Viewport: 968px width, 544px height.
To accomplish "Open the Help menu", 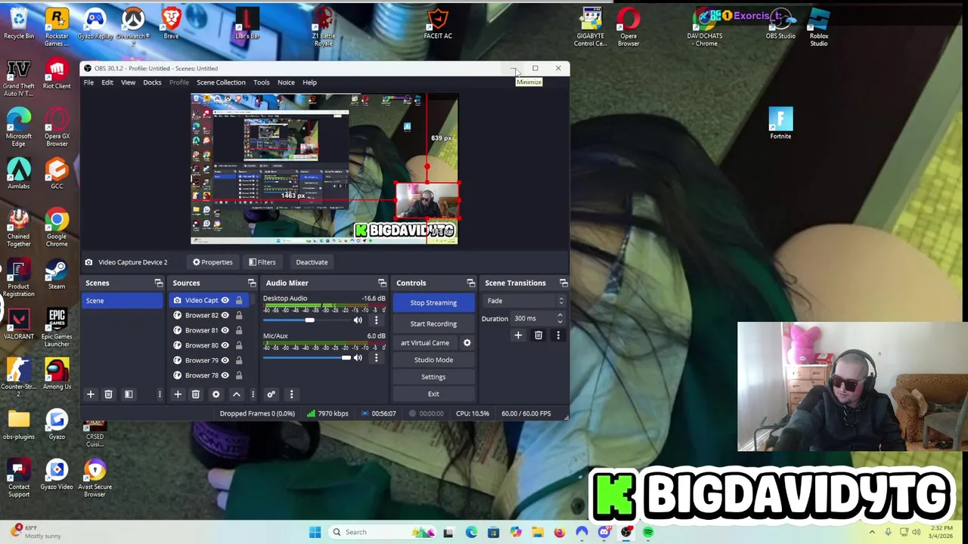I will tap(309, 82).
